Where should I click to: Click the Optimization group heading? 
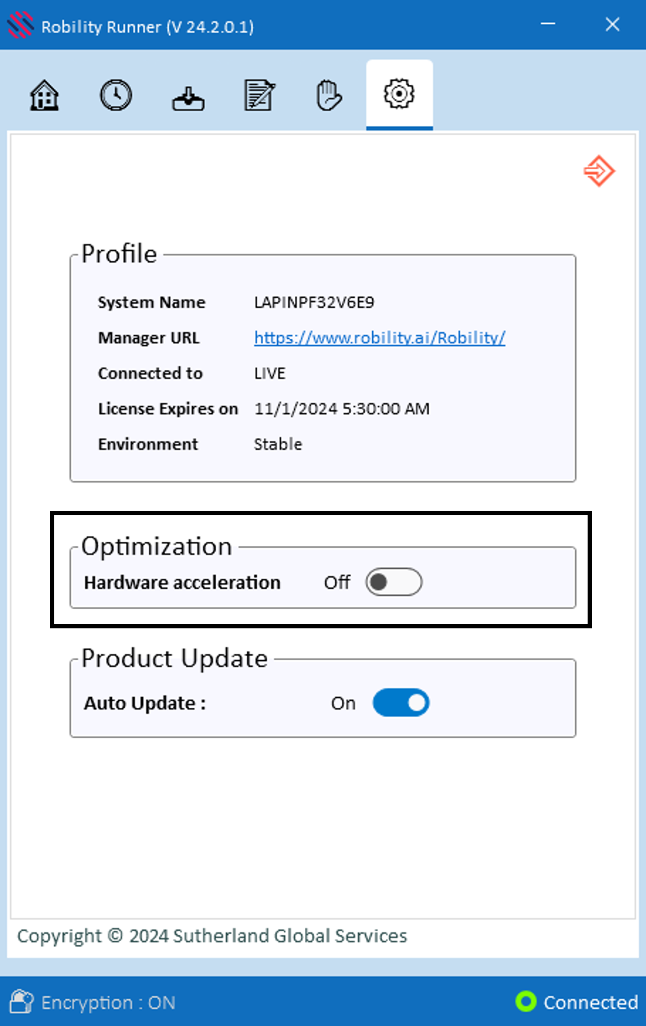[156, 546]
